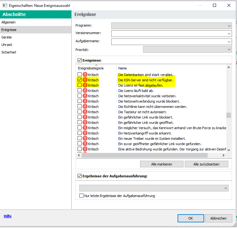Click critical icon for 'Die Tastatur ist nicht autorisiert'

click(x=85, y=112)
